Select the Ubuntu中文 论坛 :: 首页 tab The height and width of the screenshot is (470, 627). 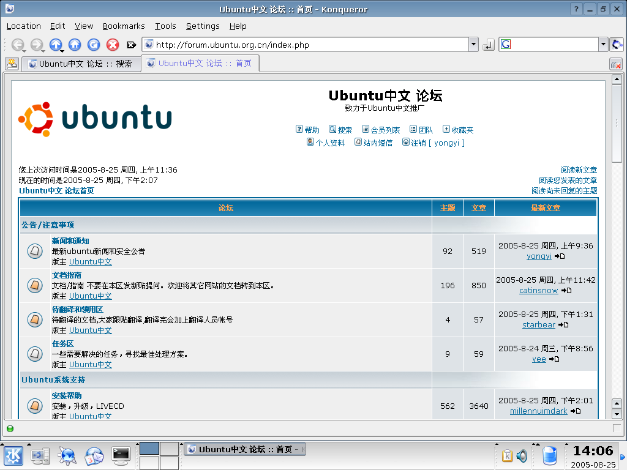click(x=200, y=63)
